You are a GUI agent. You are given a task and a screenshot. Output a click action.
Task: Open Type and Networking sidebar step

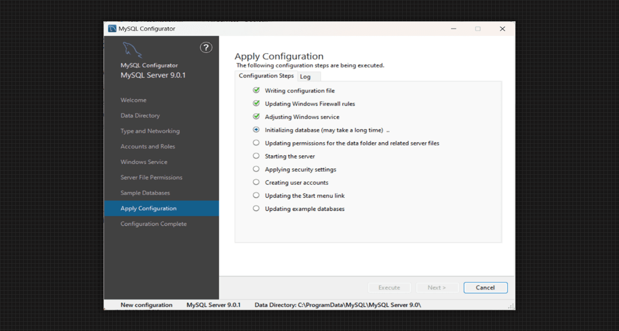point(150,131)
